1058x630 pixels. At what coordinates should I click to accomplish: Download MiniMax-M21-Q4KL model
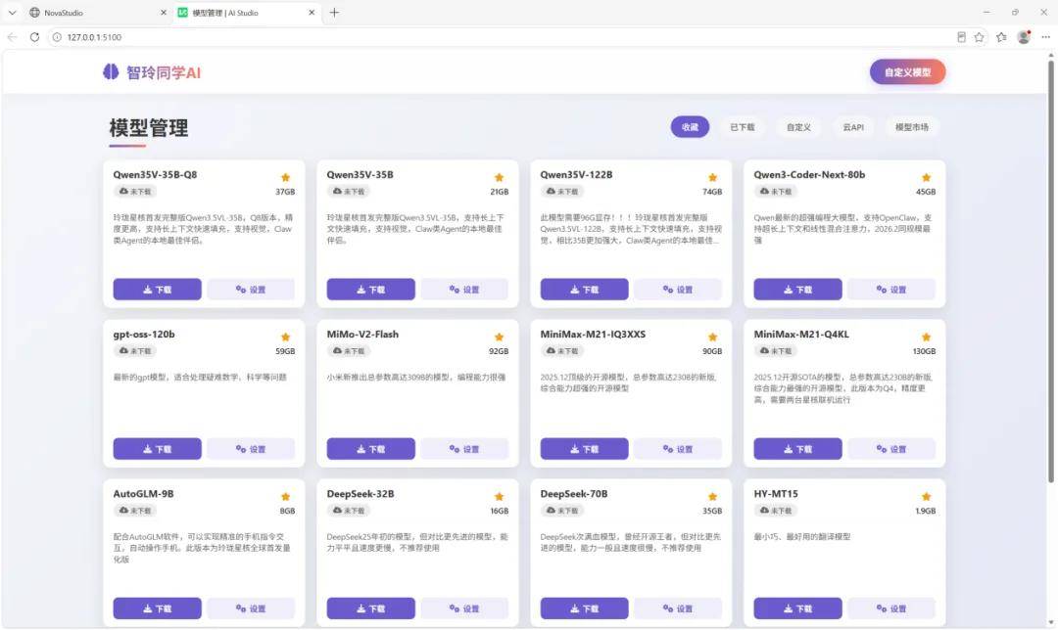797,449
